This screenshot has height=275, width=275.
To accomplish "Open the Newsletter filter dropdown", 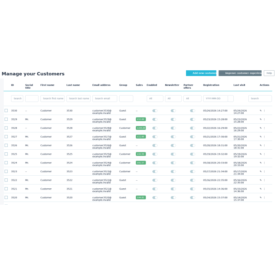I will [173, 99].
